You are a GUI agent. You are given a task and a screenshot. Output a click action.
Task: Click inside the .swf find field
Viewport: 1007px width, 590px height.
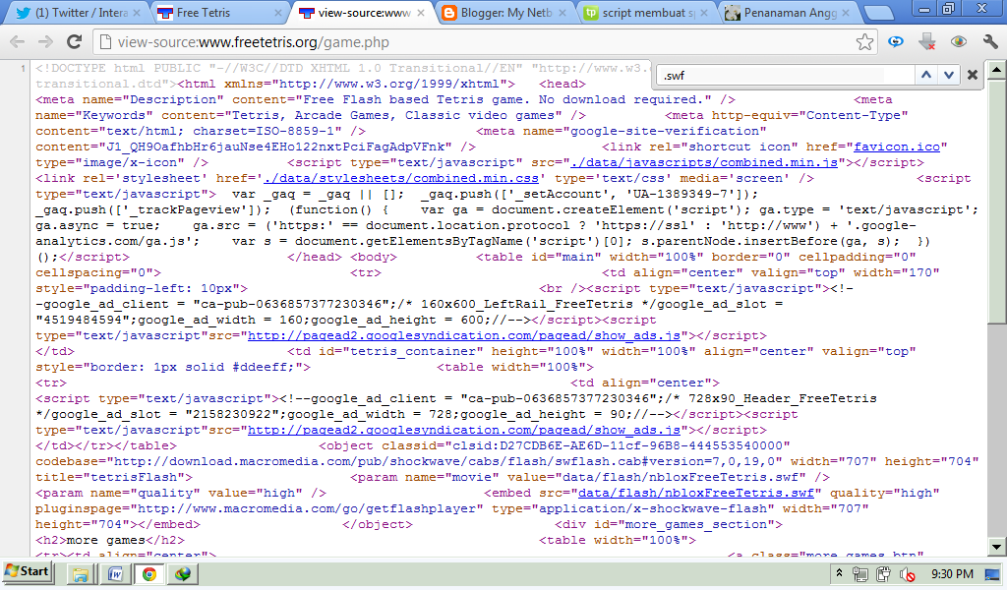pyautogui.click(x=785, y=75)
